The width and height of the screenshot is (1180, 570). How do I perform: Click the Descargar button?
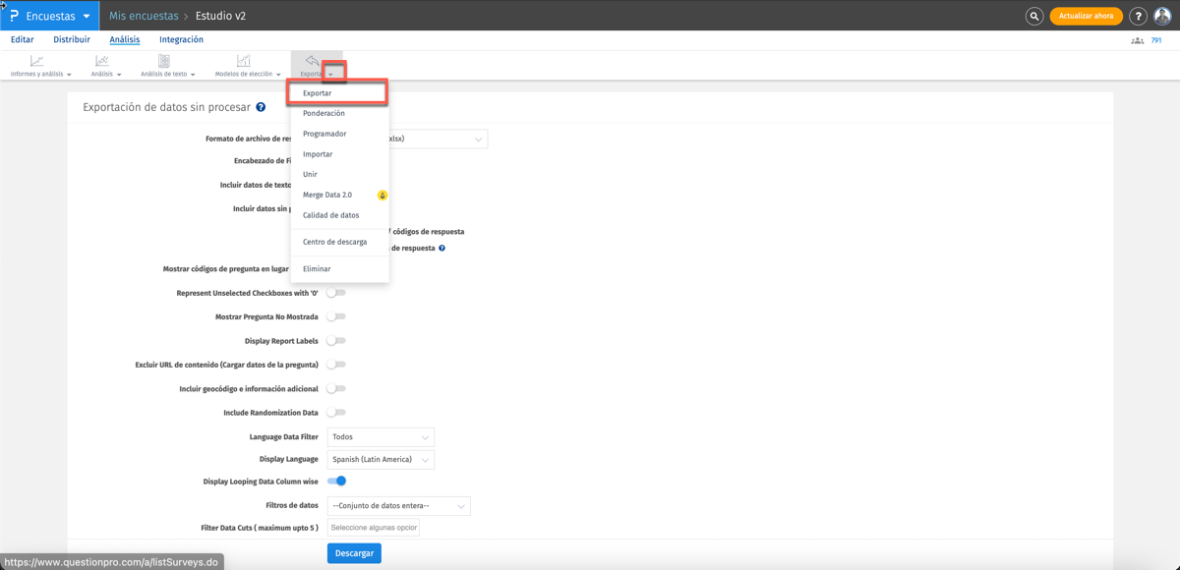[x=354, y=553]
